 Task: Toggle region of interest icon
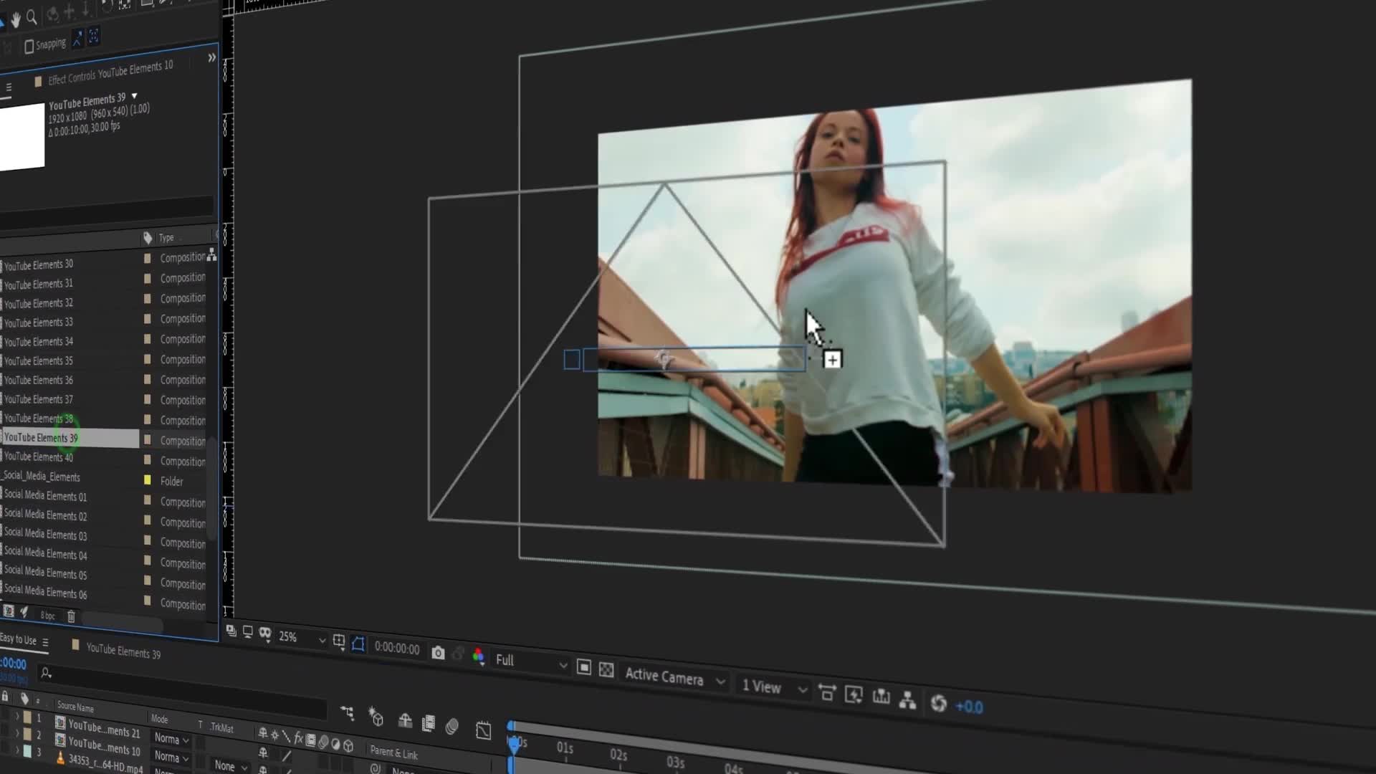(584, 668)
